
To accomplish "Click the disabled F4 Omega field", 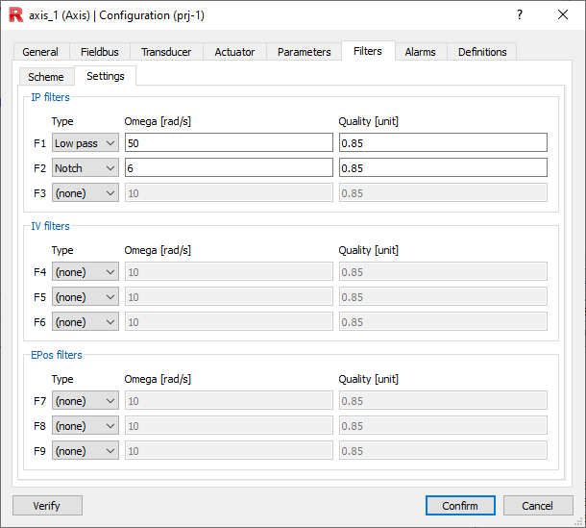I will coord(229,271).
